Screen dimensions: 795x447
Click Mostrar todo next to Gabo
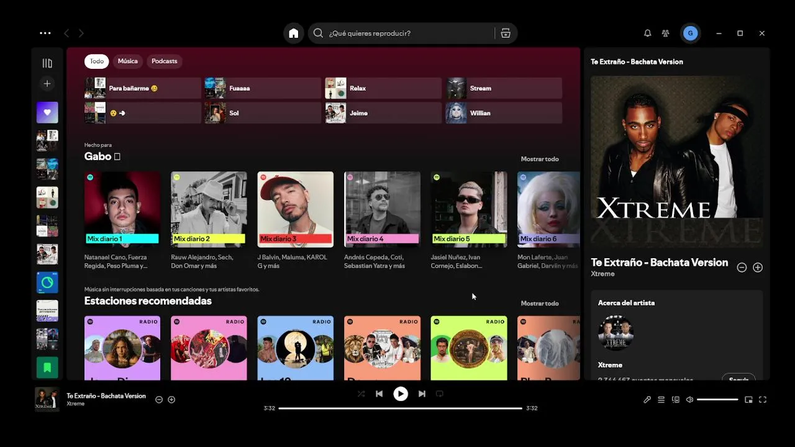[540, 159]
